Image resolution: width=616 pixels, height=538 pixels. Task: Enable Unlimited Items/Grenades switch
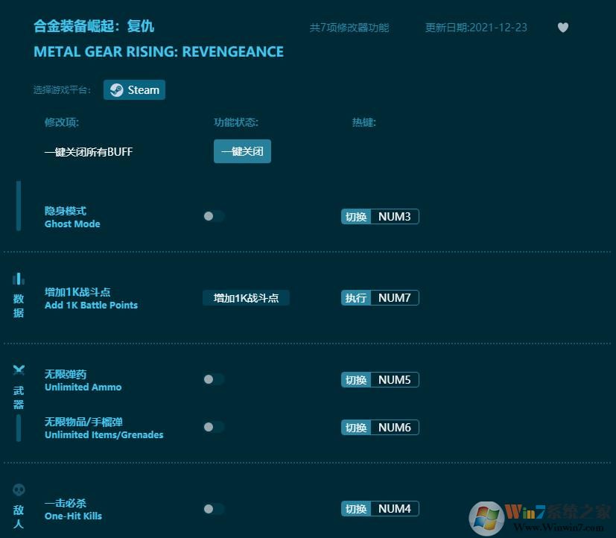point(214,426)
